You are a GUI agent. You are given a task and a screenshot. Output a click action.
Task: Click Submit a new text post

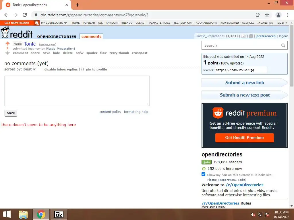245,95
